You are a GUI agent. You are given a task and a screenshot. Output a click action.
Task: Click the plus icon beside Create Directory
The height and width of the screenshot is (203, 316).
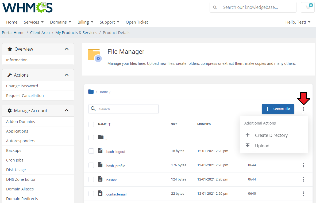(x=248, y=135)
